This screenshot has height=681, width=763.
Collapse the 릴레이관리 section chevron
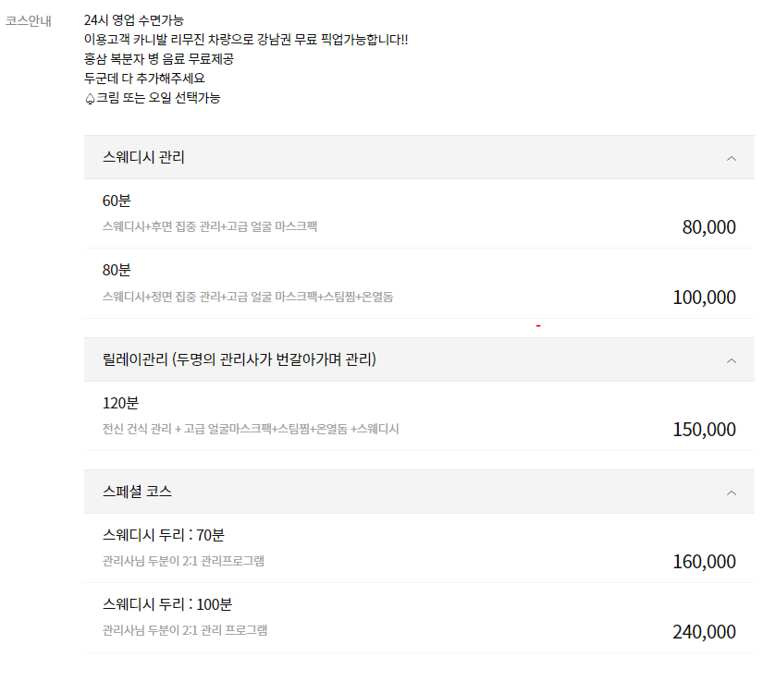coord(731,359)
